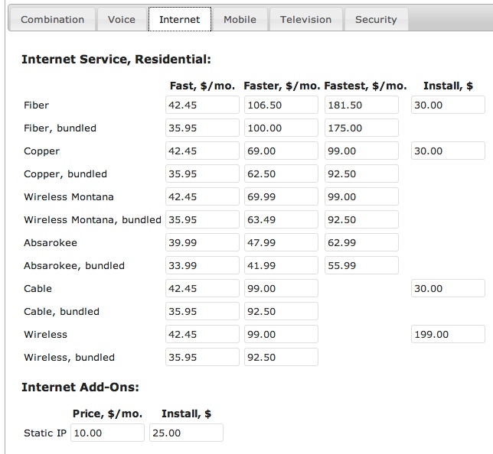493x454 pixels.
Task: Click the Fiber Install cost field
Action: pos(448,105)
